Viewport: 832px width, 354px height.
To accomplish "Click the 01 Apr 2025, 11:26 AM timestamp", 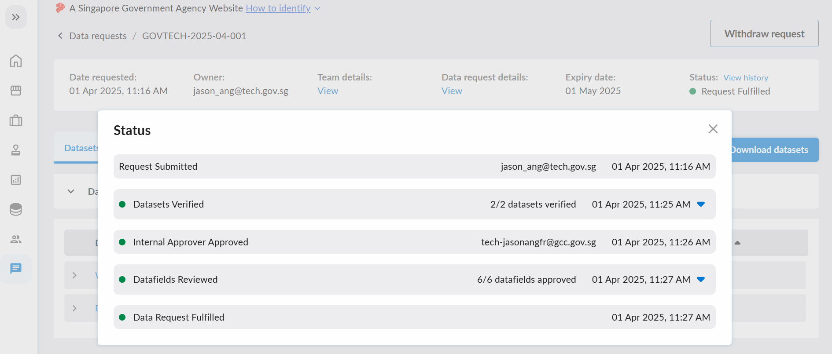I will (x=661, y=242).
